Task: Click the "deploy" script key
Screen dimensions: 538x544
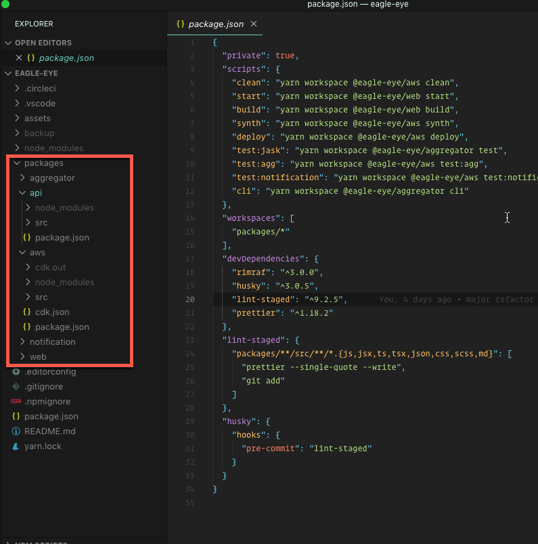Action: 251,137
